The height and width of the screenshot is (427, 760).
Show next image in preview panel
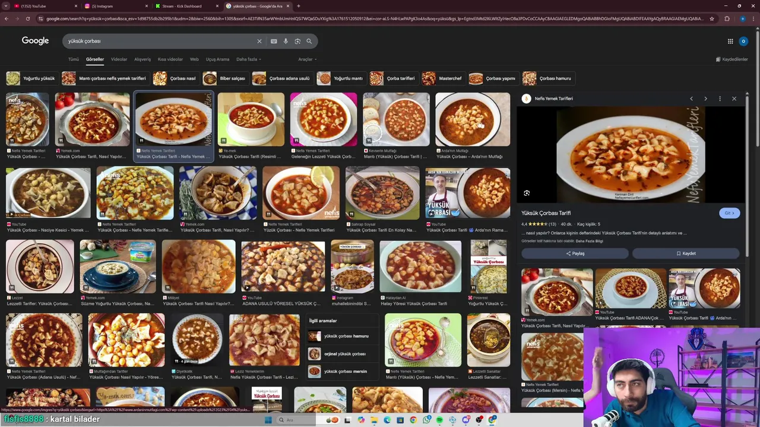pyautogui.click(x=705, y=98)
